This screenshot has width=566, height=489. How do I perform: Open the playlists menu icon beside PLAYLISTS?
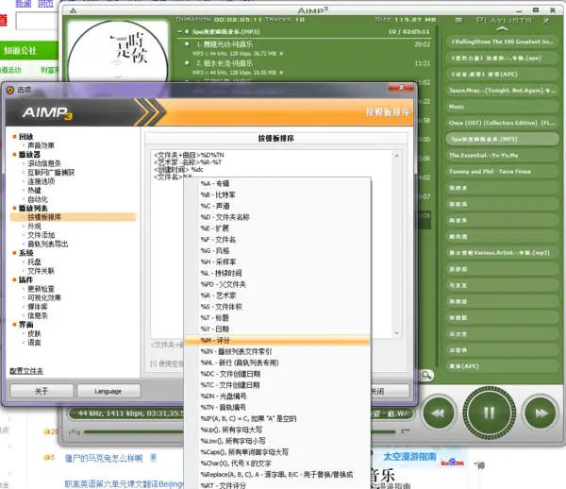(458, 21)
